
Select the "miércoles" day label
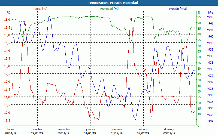pos(64,129)
